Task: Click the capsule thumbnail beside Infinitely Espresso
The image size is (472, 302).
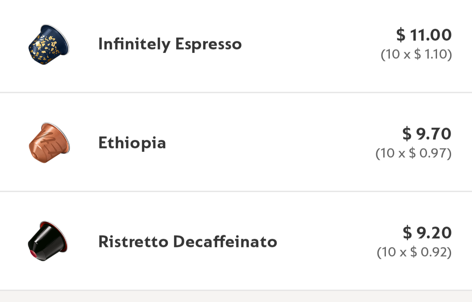Action: 48,44
